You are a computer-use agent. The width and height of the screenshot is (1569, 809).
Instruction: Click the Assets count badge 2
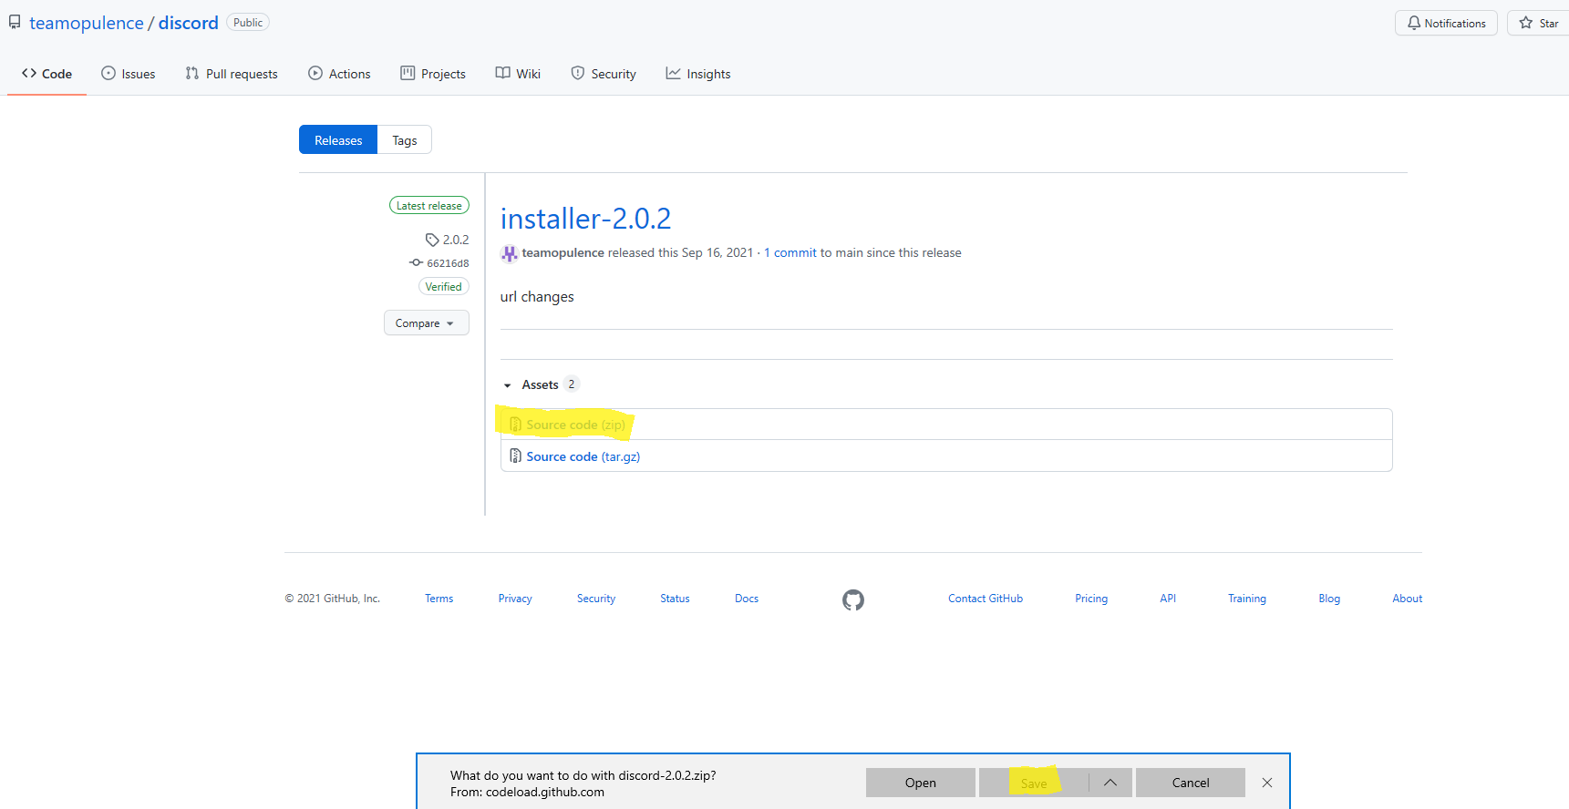[572, 384]
